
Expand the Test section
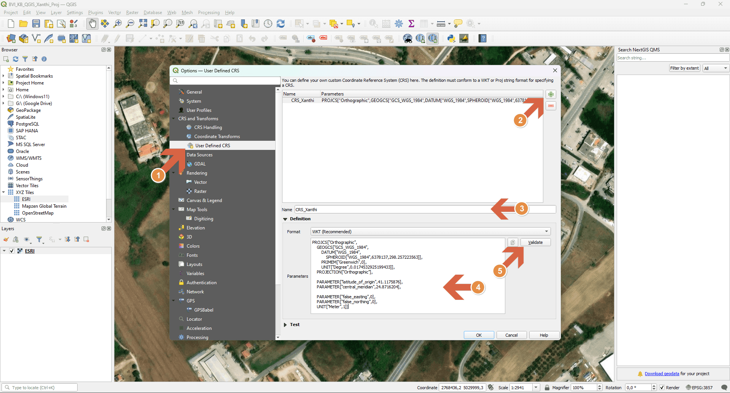285,325
